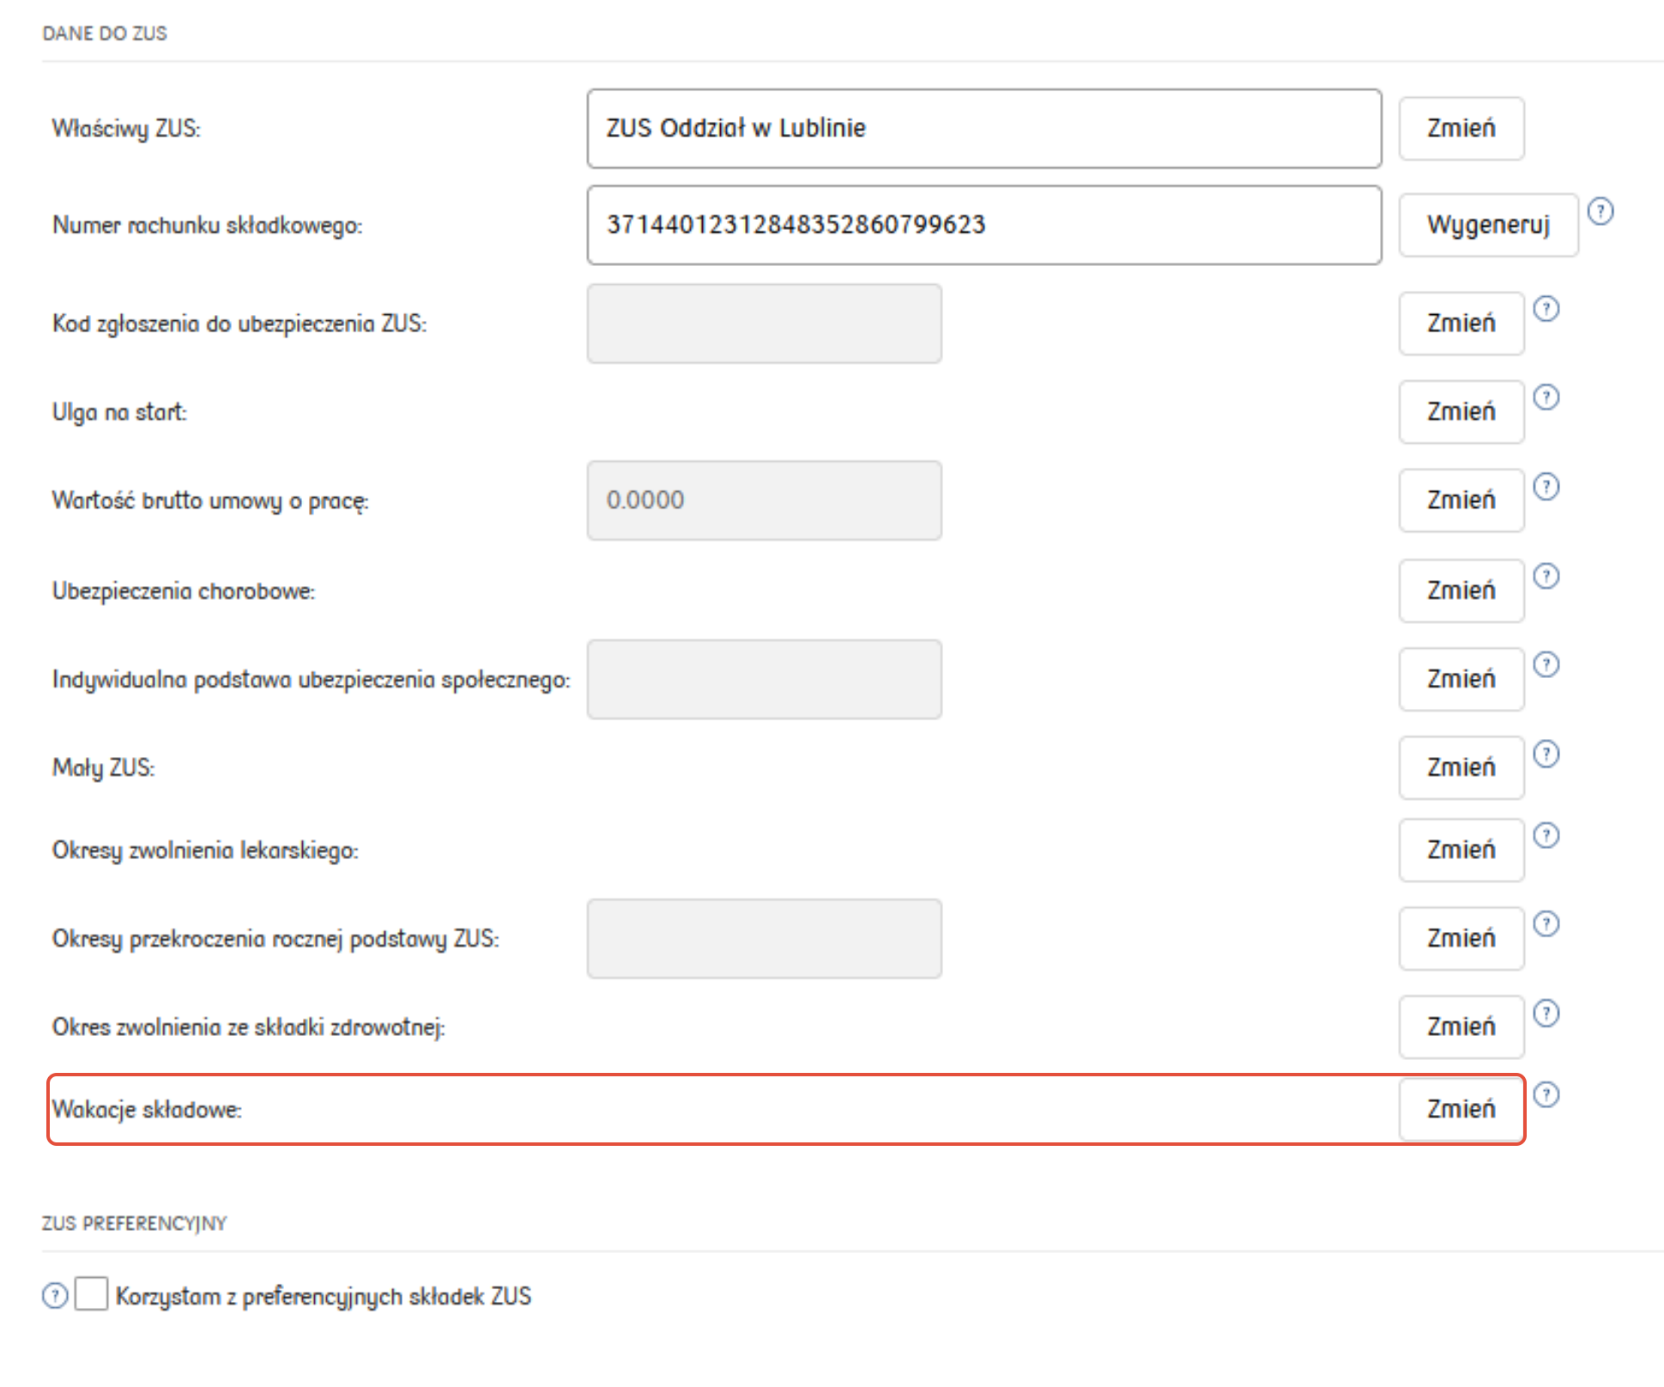The height and width of the screenshot is (1387, 1664).
Task: Click Zmień next to Mały ZUS
Action: [x=1461, y=767]
